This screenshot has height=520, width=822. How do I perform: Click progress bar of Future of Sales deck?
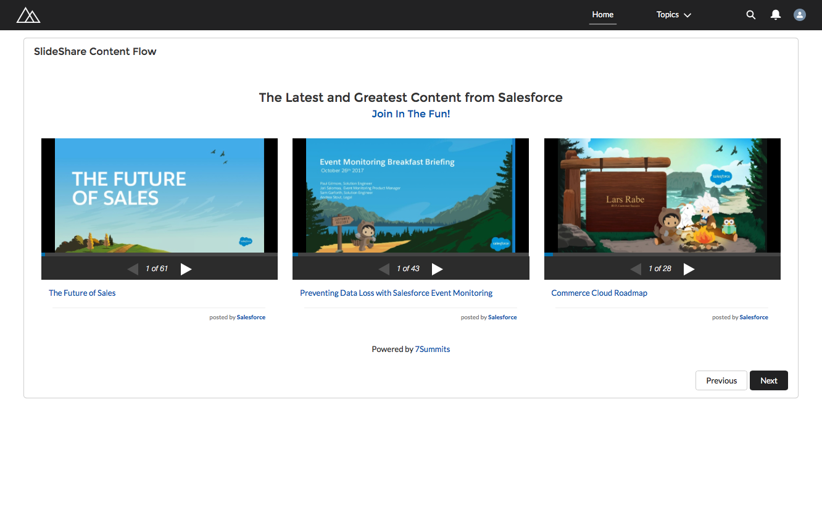coord(159,254)
